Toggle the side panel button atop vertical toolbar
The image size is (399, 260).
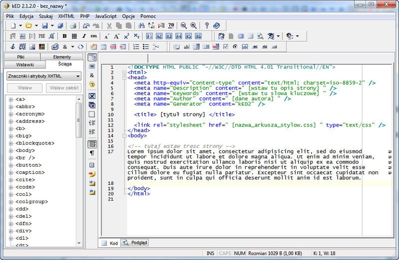92,58
